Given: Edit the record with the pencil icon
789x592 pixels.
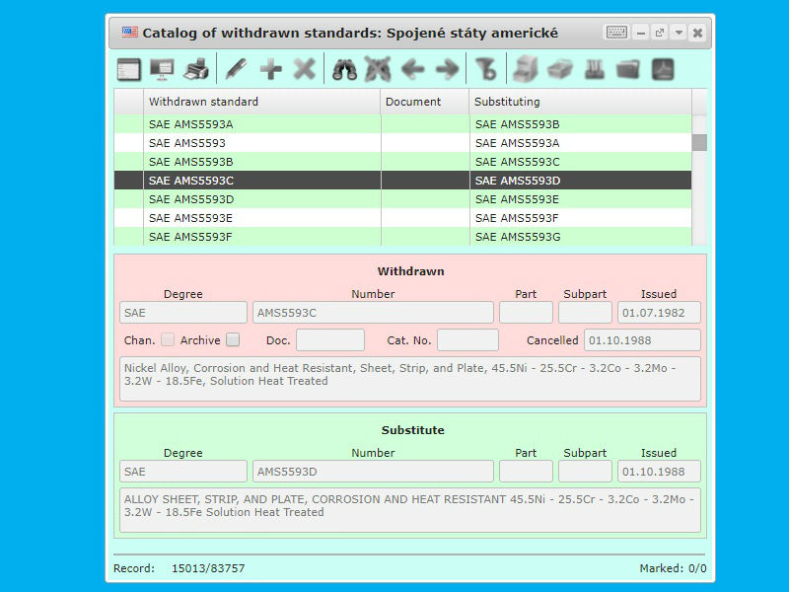Looking at the screenshot, I should point(237,69).
